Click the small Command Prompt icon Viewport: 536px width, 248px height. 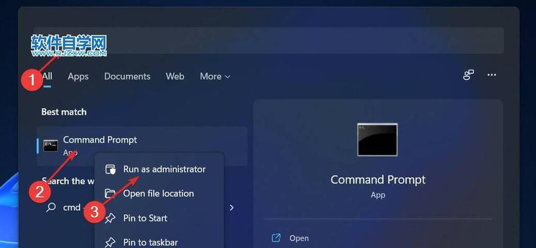click(50, 146)
